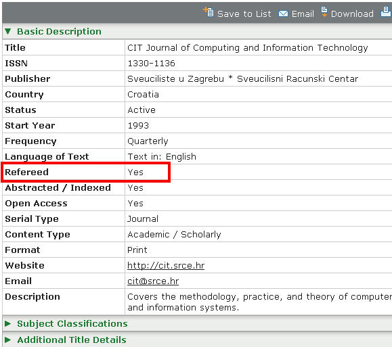Click the Subject Classifications heading
The width and height of the screenshot is (392, 347).
click(72, 323)
